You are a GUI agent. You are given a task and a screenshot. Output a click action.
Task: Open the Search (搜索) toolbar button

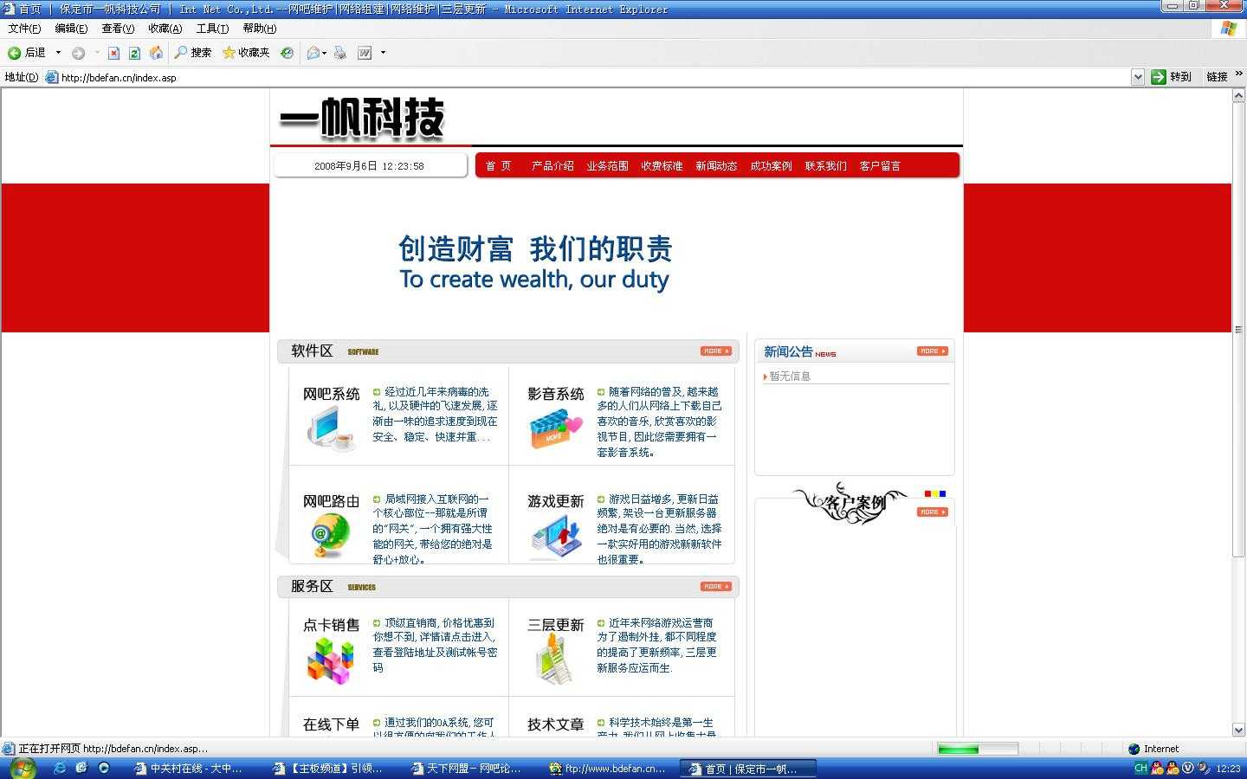click(x=193, y=53)
